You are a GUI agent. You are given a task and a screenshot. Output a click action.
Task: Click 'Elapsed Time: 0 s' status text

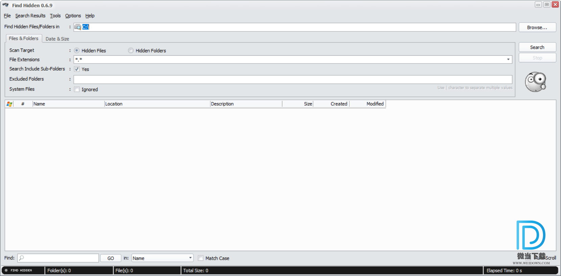point(504,271)
